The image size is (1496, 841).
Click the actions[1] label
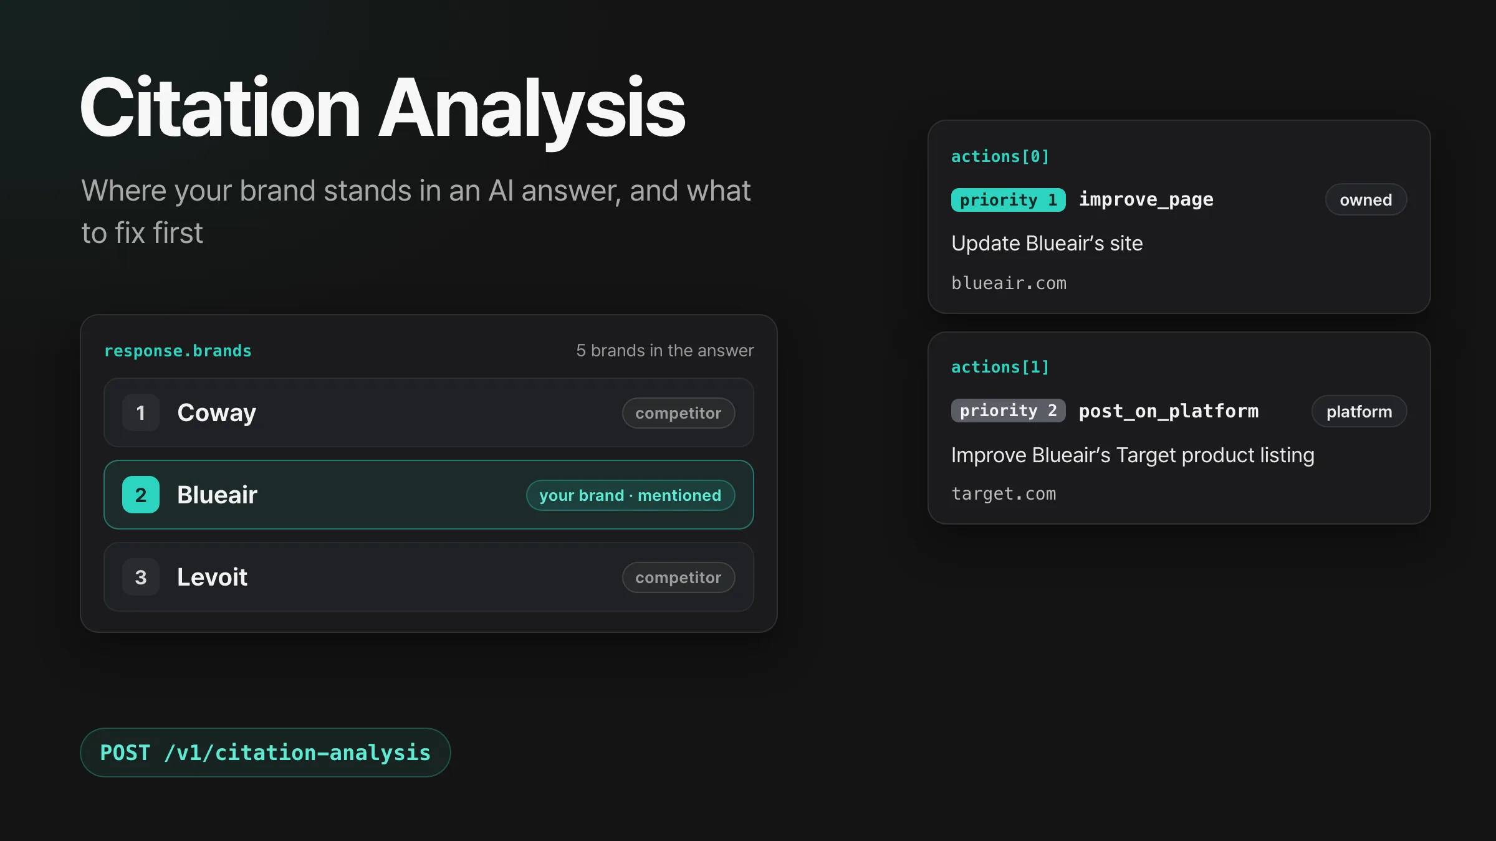point(1000,367)
